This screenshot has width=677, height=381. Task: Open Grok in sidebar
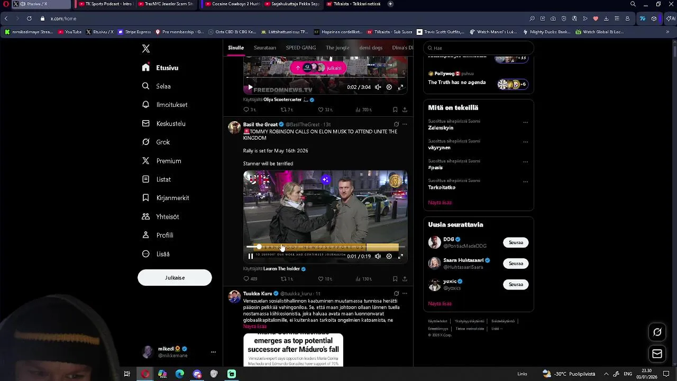[156, 142]
